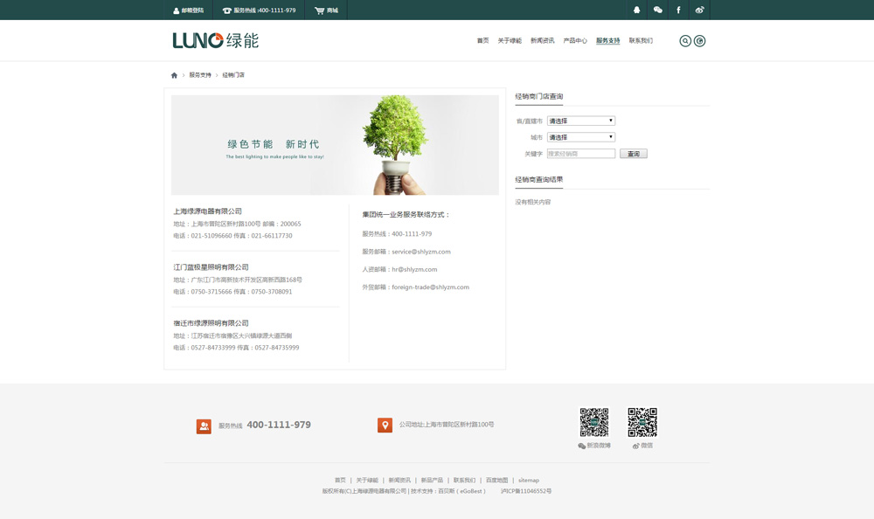The width and height of the screenshot is (874, 519).
Task: Click the WeChat icon in the top bar
Action: click(658, 10)
